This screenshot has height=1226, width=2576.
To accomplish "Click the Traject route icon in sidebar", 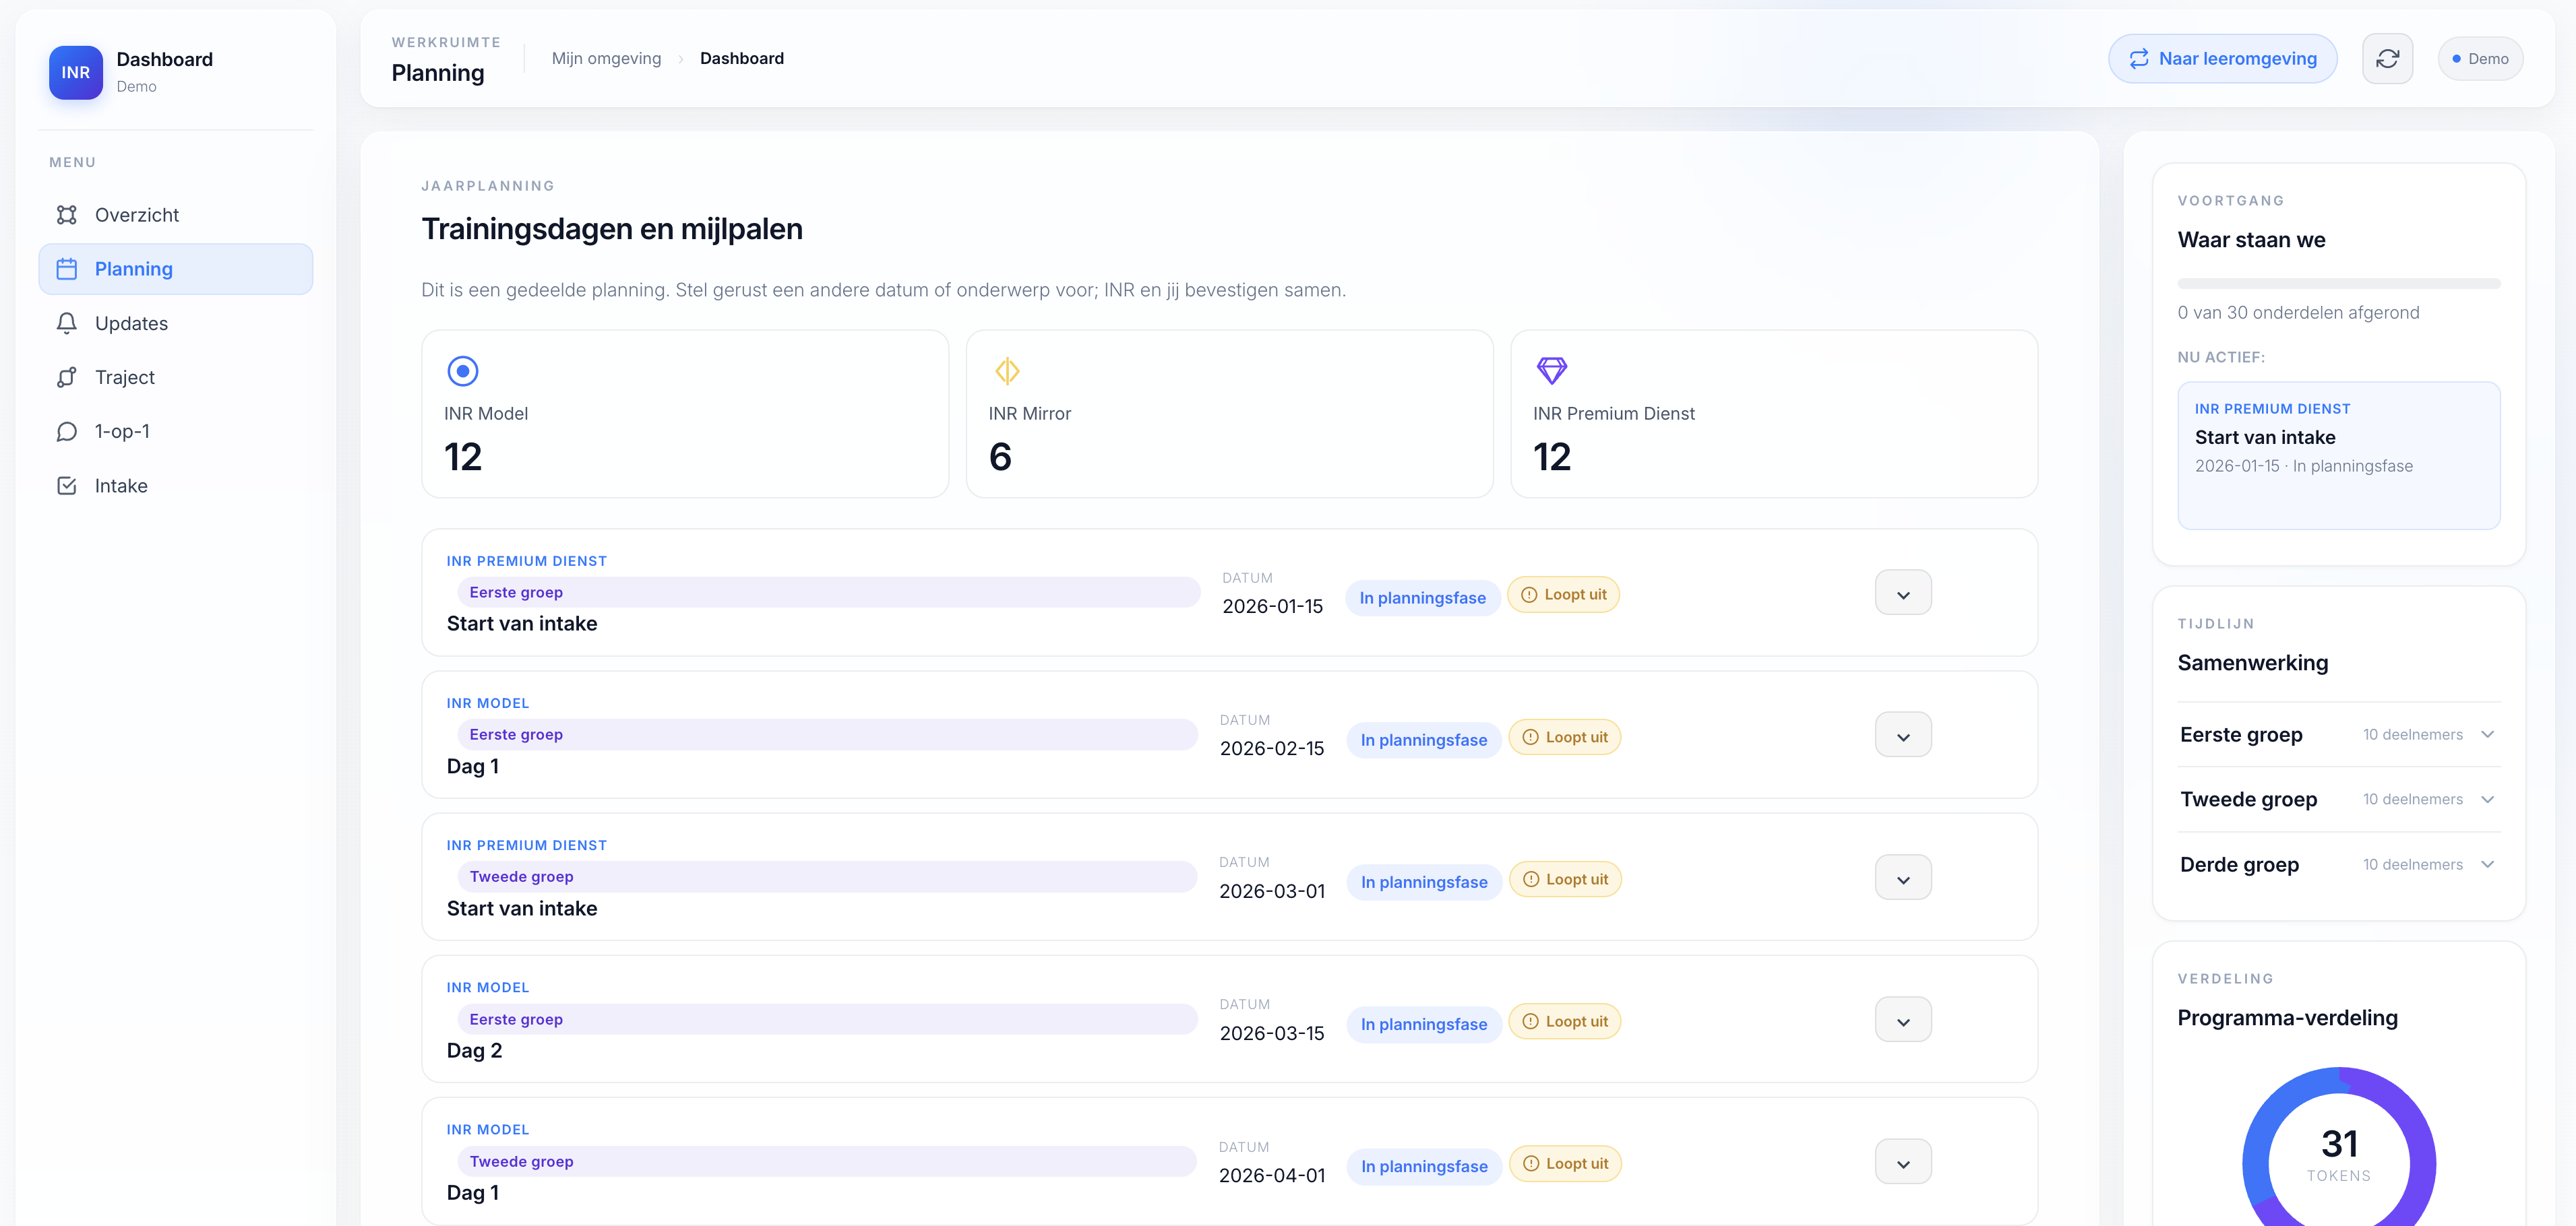I will coord(67,377).
